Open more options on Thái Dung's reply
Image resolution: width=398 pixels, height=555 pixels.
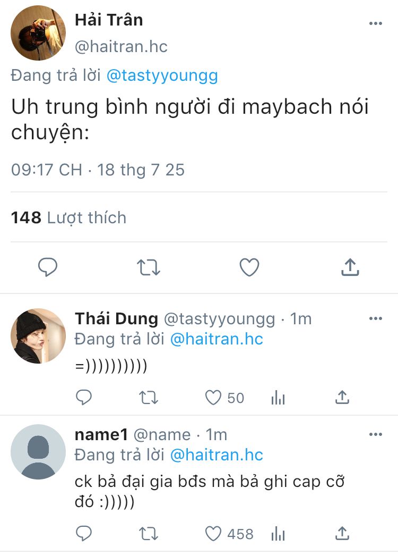(376, 318)
